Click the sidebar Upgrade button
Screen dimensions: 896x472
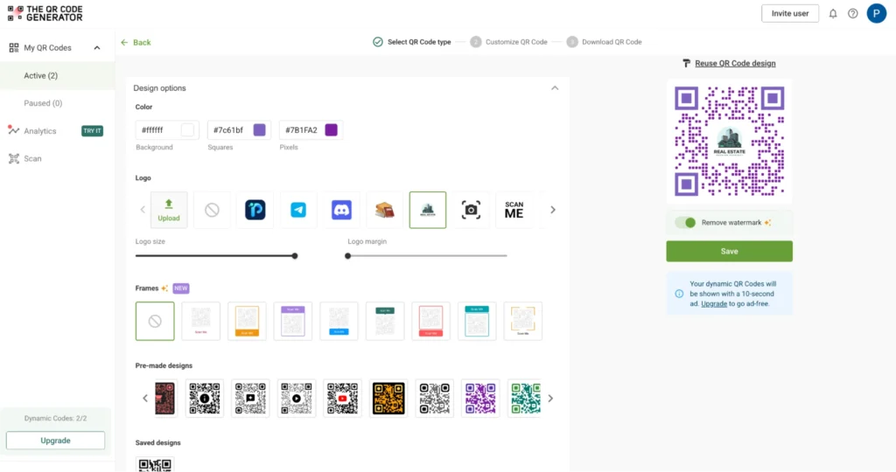point(55,441)
